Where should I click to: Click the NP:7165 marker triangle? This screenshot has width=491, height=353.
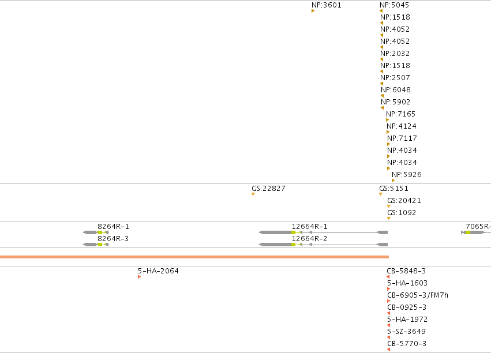click(x=387, y=120)
